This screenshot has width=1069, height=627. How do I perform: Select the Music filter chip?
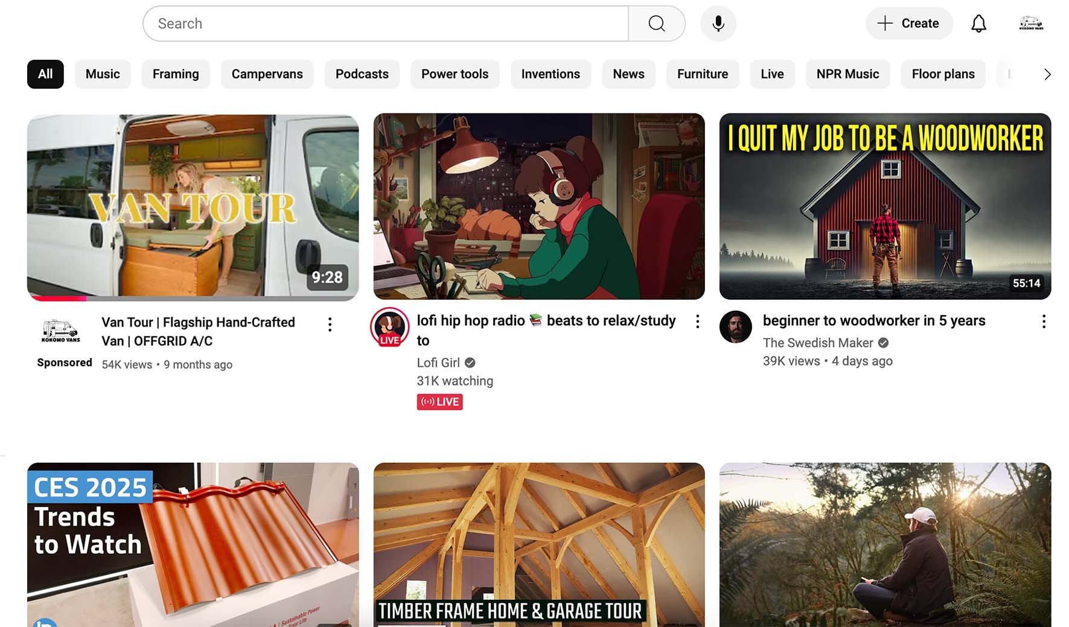pyautogui.click(x=103, y=74)
